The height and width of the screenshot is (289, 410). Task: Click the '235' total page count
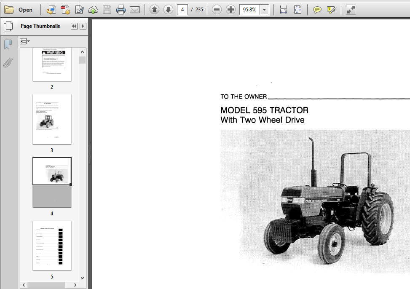click(199, 10)
